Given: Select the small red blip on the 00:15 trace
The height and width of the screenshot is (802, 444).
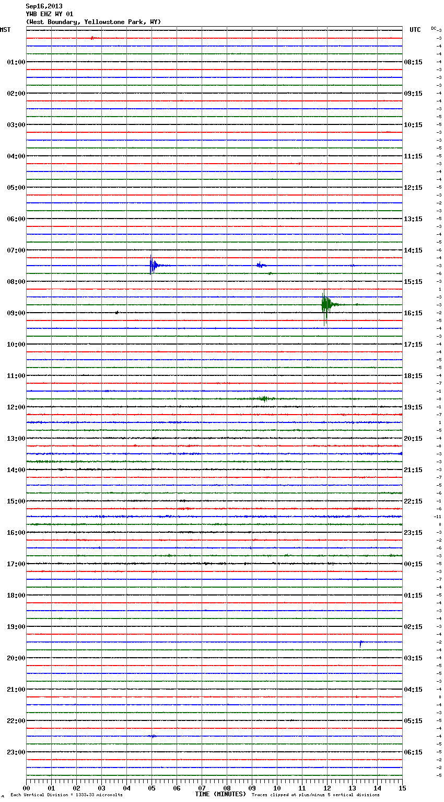Looking at the screenshot, I should [x=92, y=38].
